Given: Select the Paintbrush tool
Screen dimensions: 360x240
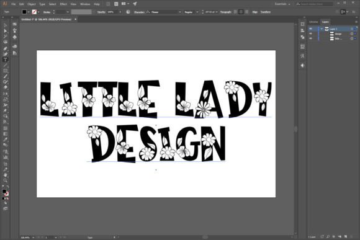Looking at the screenshot, I should 5,76.
